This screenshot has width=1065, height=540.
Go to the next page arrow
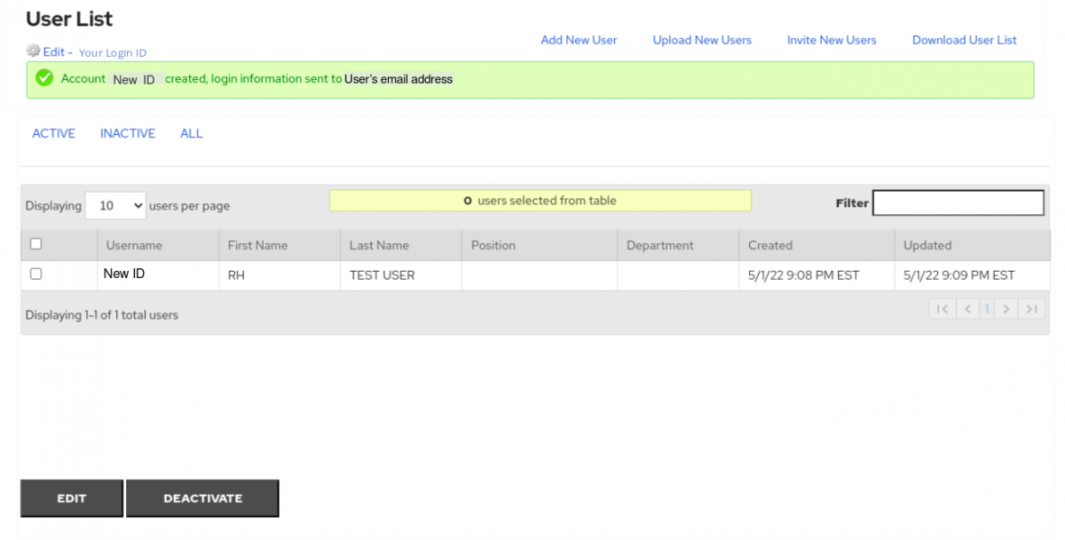click(x=1006, y=309)
